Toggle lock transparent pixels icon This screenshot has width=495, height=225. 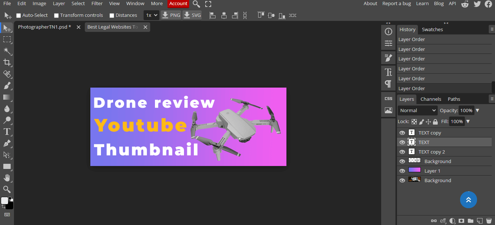pyautogui.click(x=414, y=122)
